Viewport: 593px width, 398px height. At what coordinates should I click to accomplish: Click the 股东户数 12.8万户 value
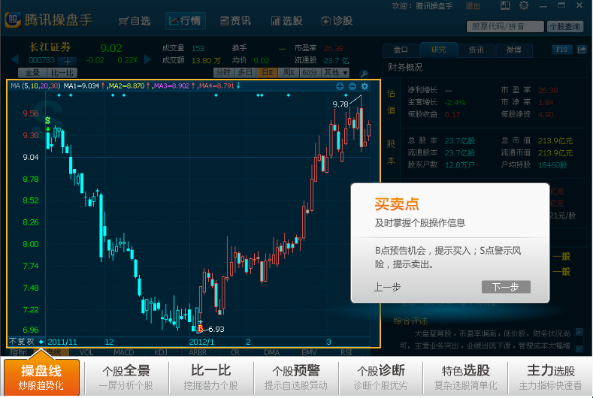[459, 164]
